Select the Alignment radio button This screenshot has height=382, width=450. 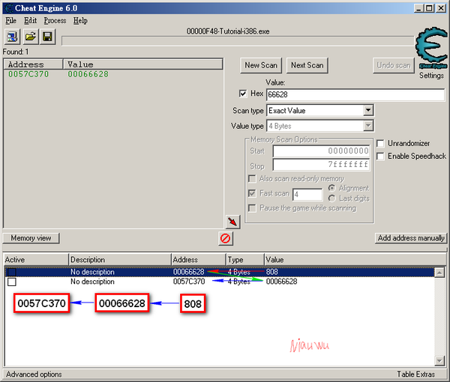(331, 188)
